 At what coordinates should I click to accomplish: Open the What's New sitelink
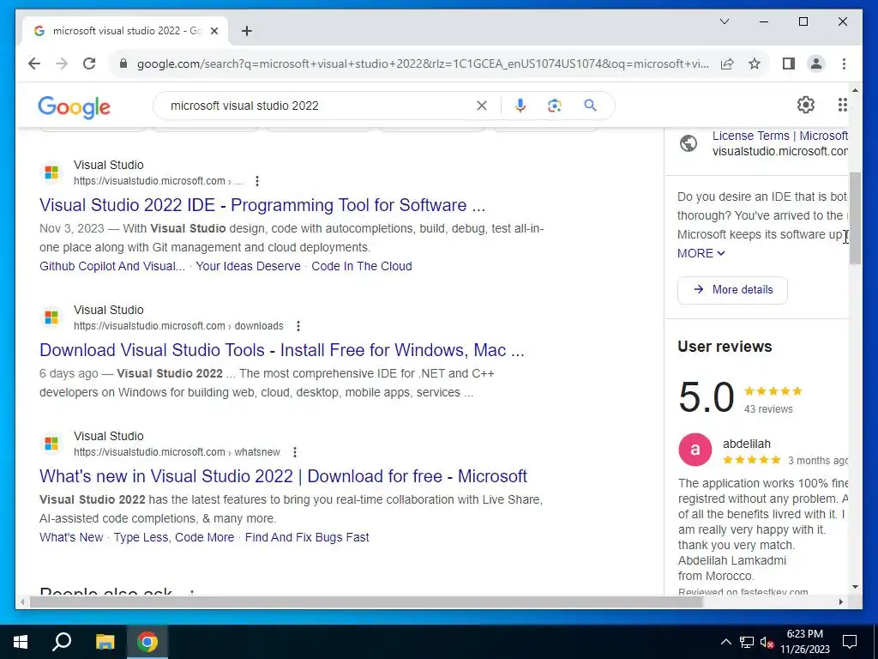pos(71,537)
